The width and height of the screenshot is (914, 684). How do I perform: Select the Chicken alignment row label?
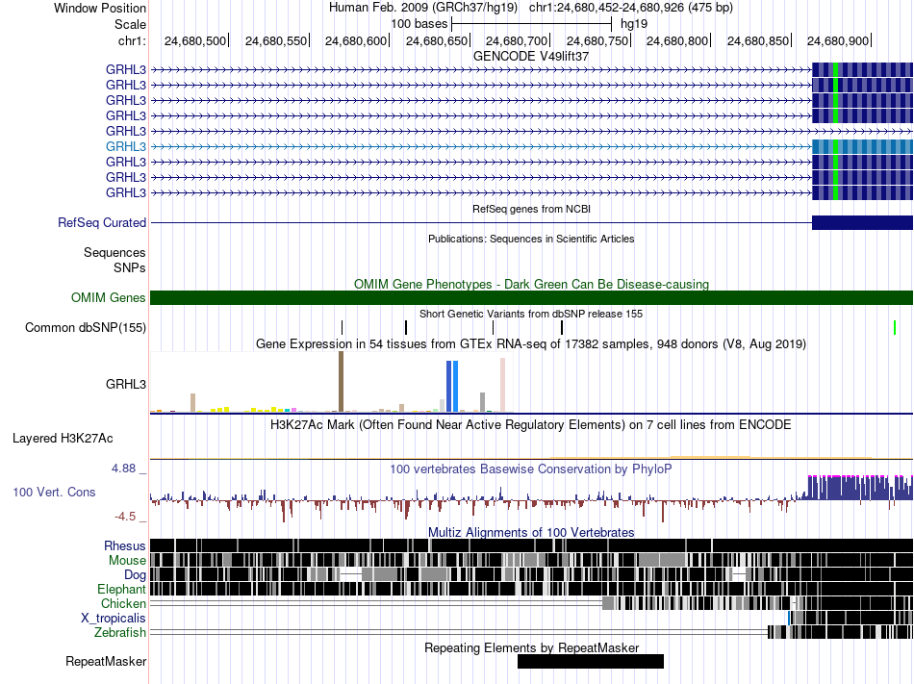click(x=123, y=603)
